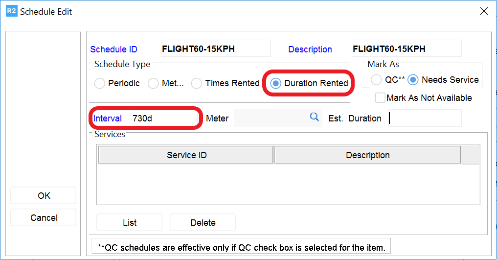Viewport: 497px width, 260px height.
Task: Click the Interval field showing 730d
Action: pyautogui.click(x=163, y=118)
